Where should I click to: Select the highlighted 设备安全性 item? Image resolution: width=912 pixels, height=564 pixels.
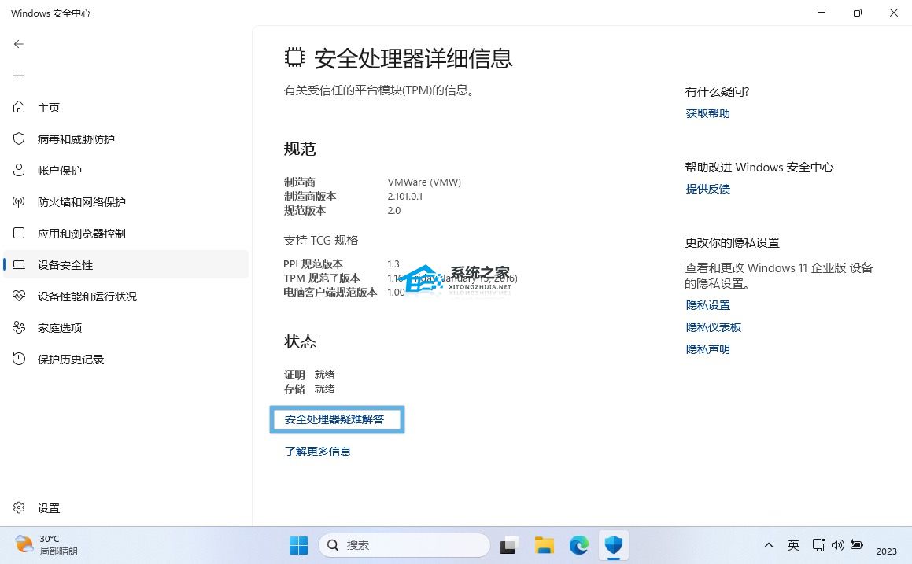pyautogui.click(x=65, y=264)
